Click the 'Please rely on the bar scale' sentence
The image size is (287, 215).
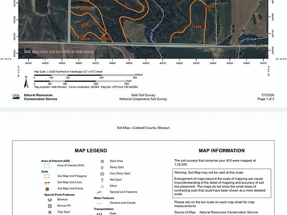click(x=214, y=204)
